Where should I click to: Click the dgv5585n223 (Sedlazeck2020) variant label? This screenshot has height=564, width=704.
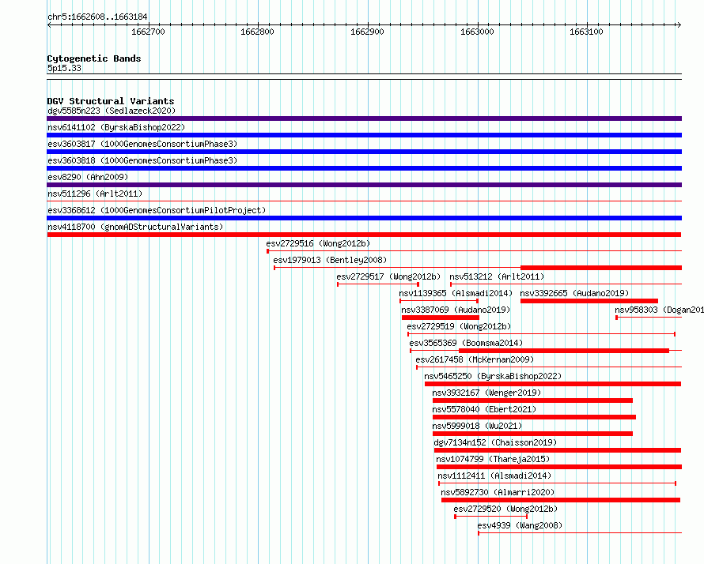pyautogui.click(x=112, y=111)
